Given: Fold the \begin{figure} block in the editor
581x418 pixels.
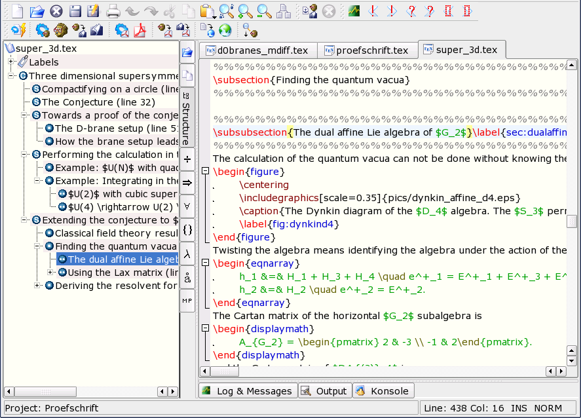Looking at the screenshot, I should (x=205, y=171).
